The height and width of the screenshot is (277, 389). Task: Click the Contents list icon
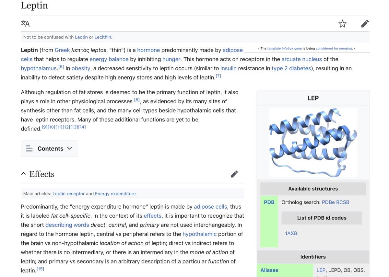tap(29, 149)
